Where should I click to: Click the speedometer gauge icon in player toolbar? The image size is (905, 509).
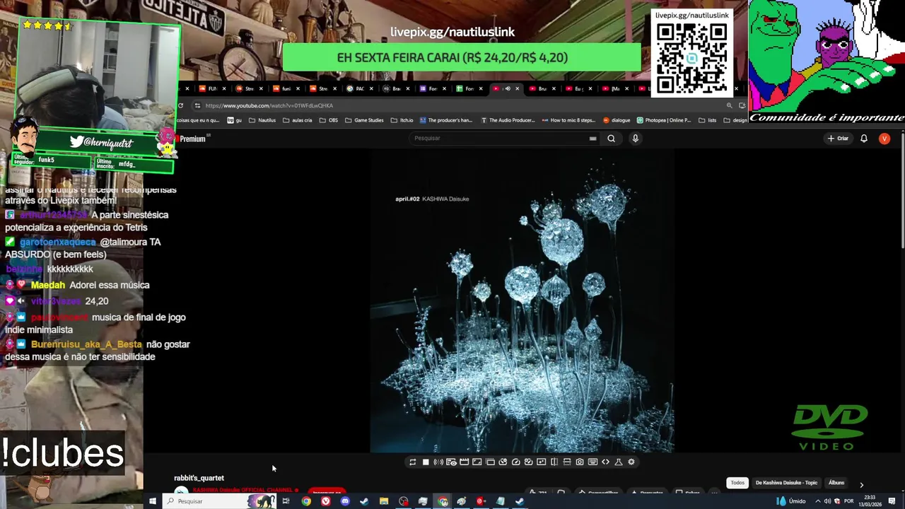[516, 462]
